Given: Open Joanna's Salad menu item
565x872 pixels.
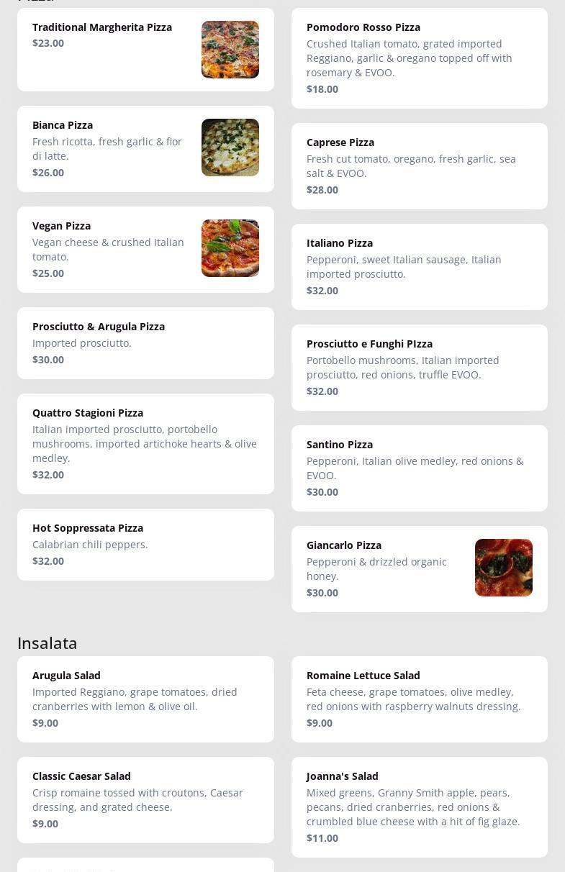Looking at the screenshot, I should pos(420,807).
